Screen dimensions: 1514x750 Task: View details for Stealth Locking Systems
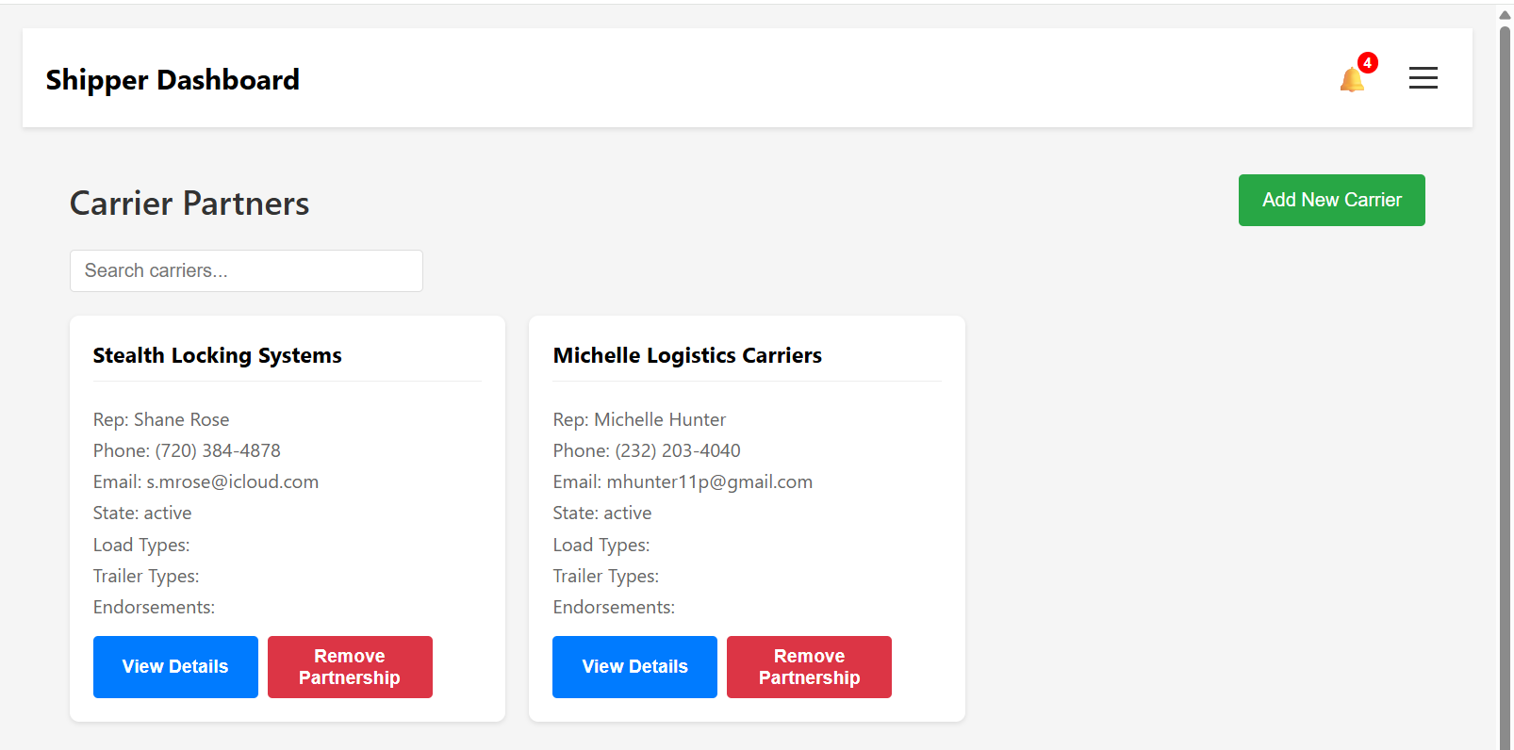(175, 667)
